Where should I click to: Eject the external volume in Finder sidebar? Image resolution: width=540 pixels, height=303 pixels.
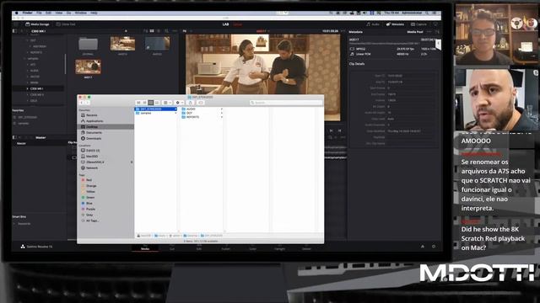(x=132, y=162)
